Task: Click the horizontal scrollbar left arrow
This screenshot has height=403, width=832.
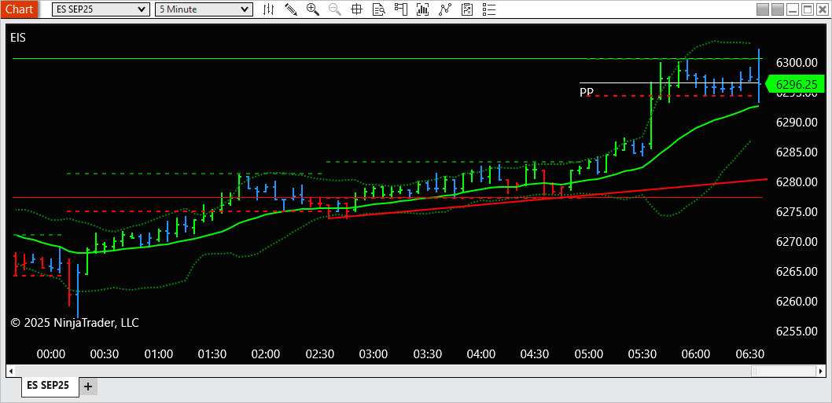Action: pyautogui.click(x=10, y=371)
